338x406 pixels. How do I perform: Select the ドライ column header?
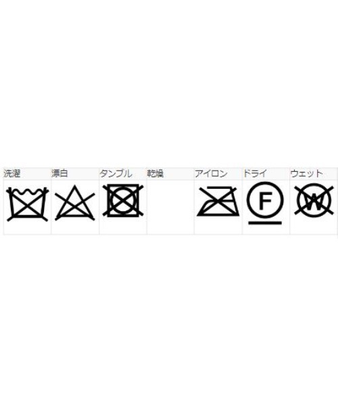[x=255, y=173]
